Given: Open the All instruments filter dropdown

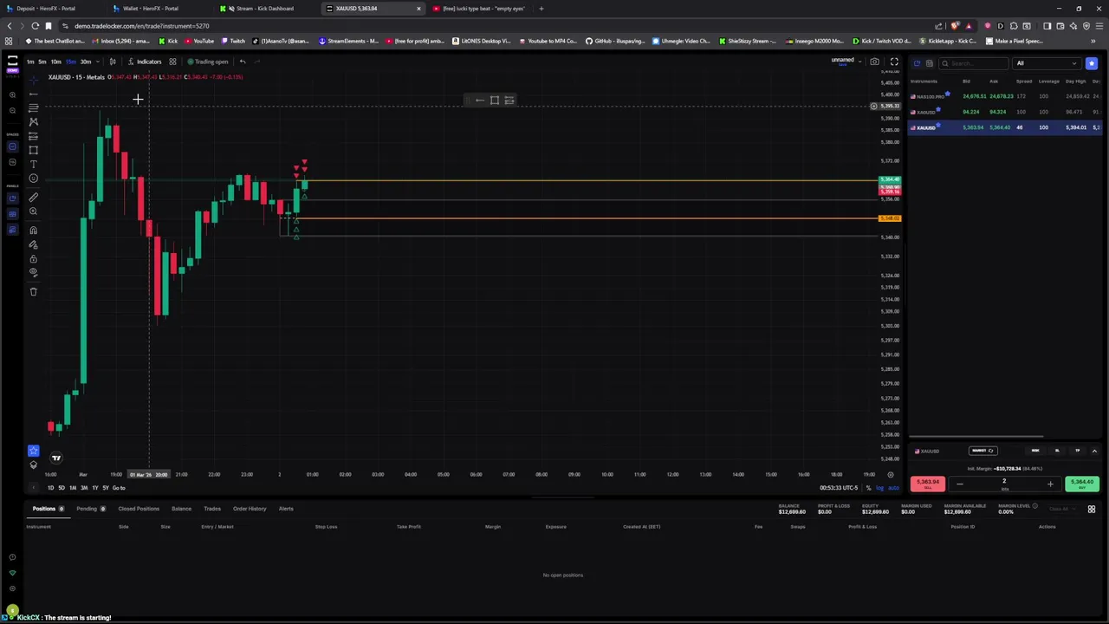Looking at the screenshot, I should pos(1047,63).
